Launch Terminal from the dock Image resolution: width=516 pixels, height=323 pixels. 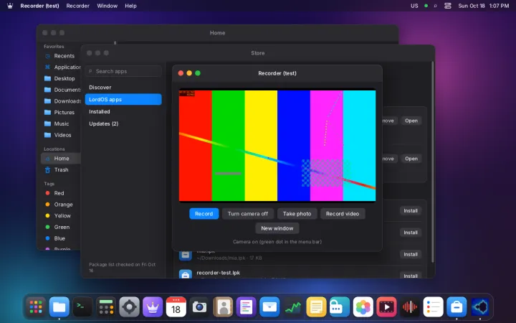coord(82,307)
